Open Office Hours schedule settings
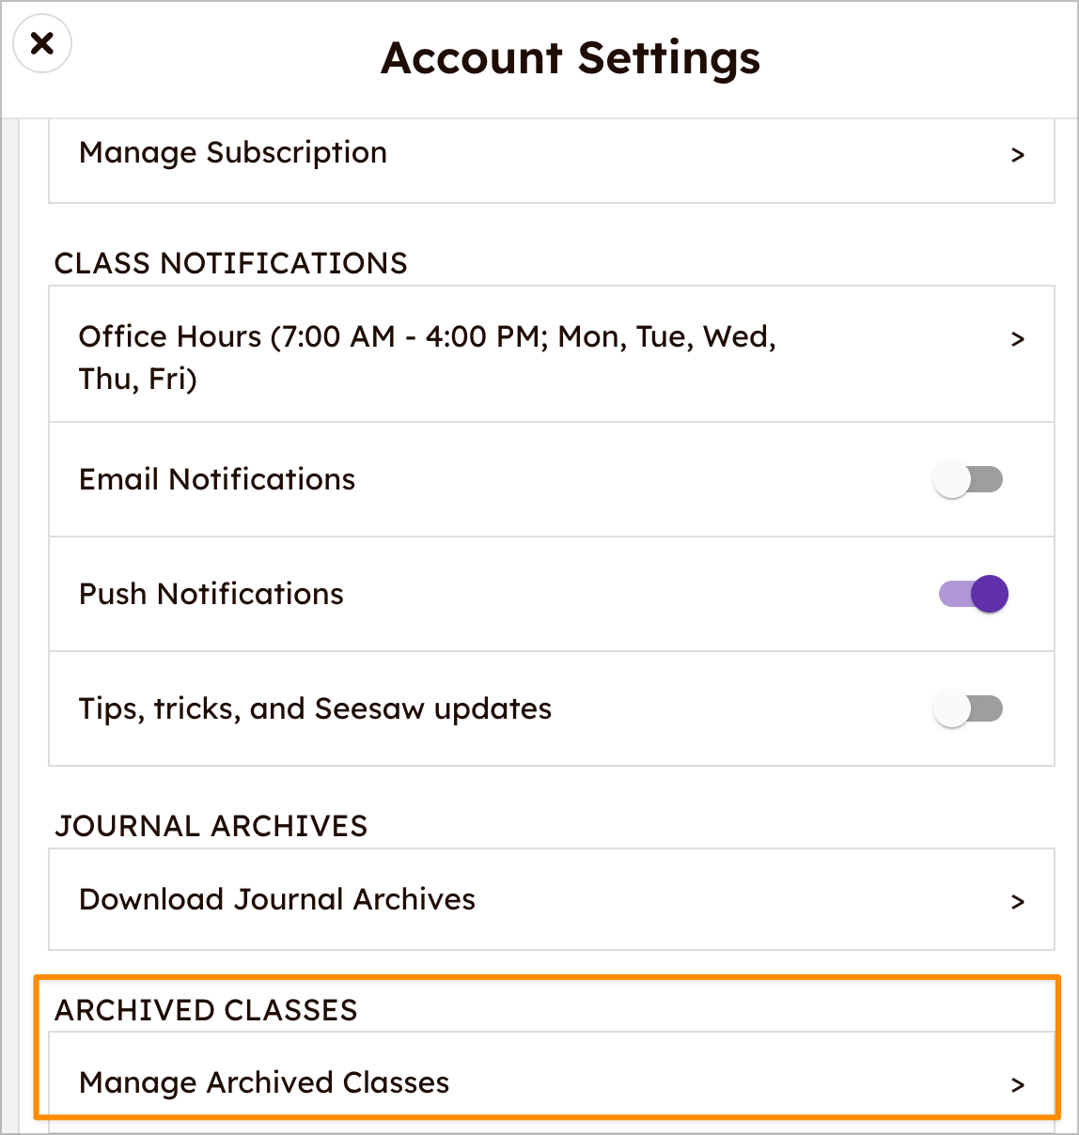 [552, 354]
